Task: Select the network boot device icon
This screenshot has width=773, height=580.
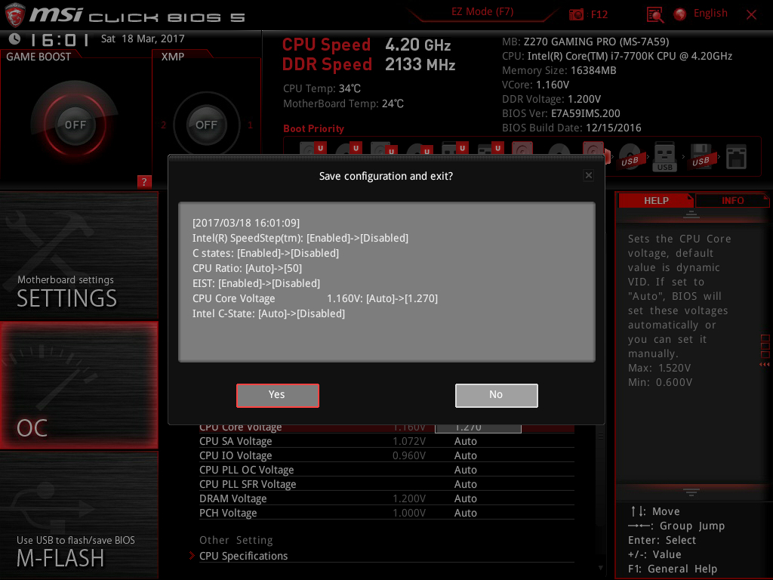Action: 736,156
